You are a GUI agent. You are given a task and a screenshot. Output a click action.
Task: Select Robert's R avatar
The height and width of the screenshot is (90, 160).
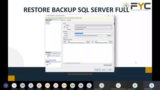(135, 85)
